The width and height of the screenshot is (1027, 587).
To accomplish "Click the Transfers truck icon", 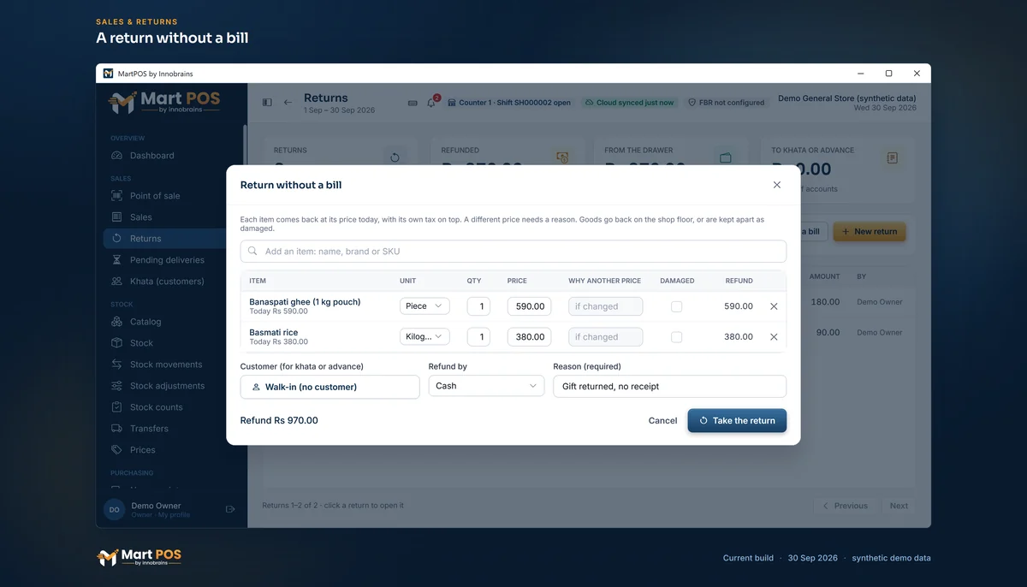I will (116, 429).
